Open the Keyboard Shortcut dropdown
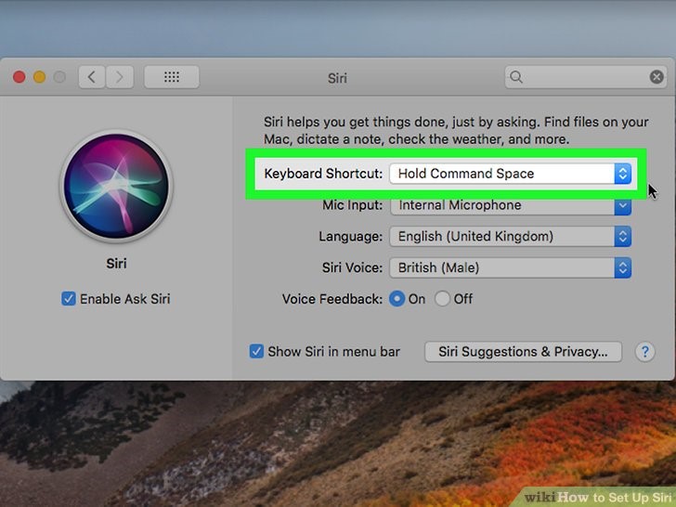This screenshot has width=676, height=507. click(x=511, y=174)
